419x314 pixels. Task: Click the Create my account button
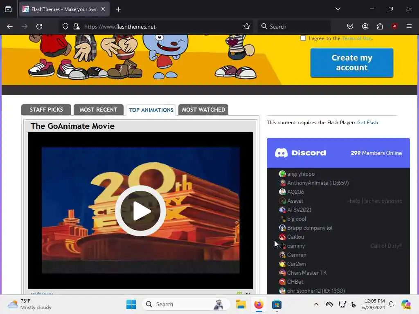pos(351,63)
